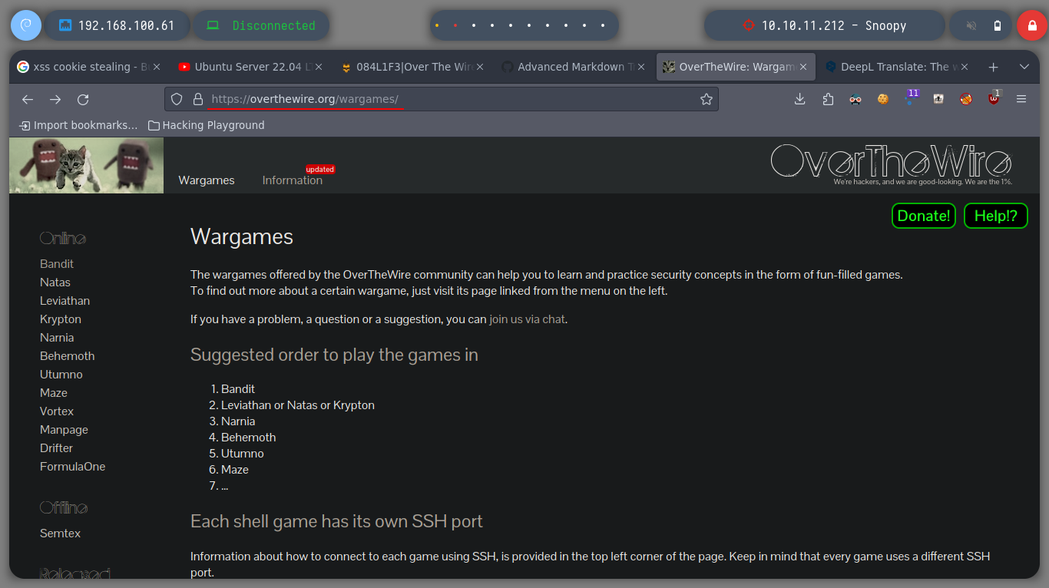Open the Narnia sidebar link
Viewport: 1049px width, 588px height.
tap(57, 337)
